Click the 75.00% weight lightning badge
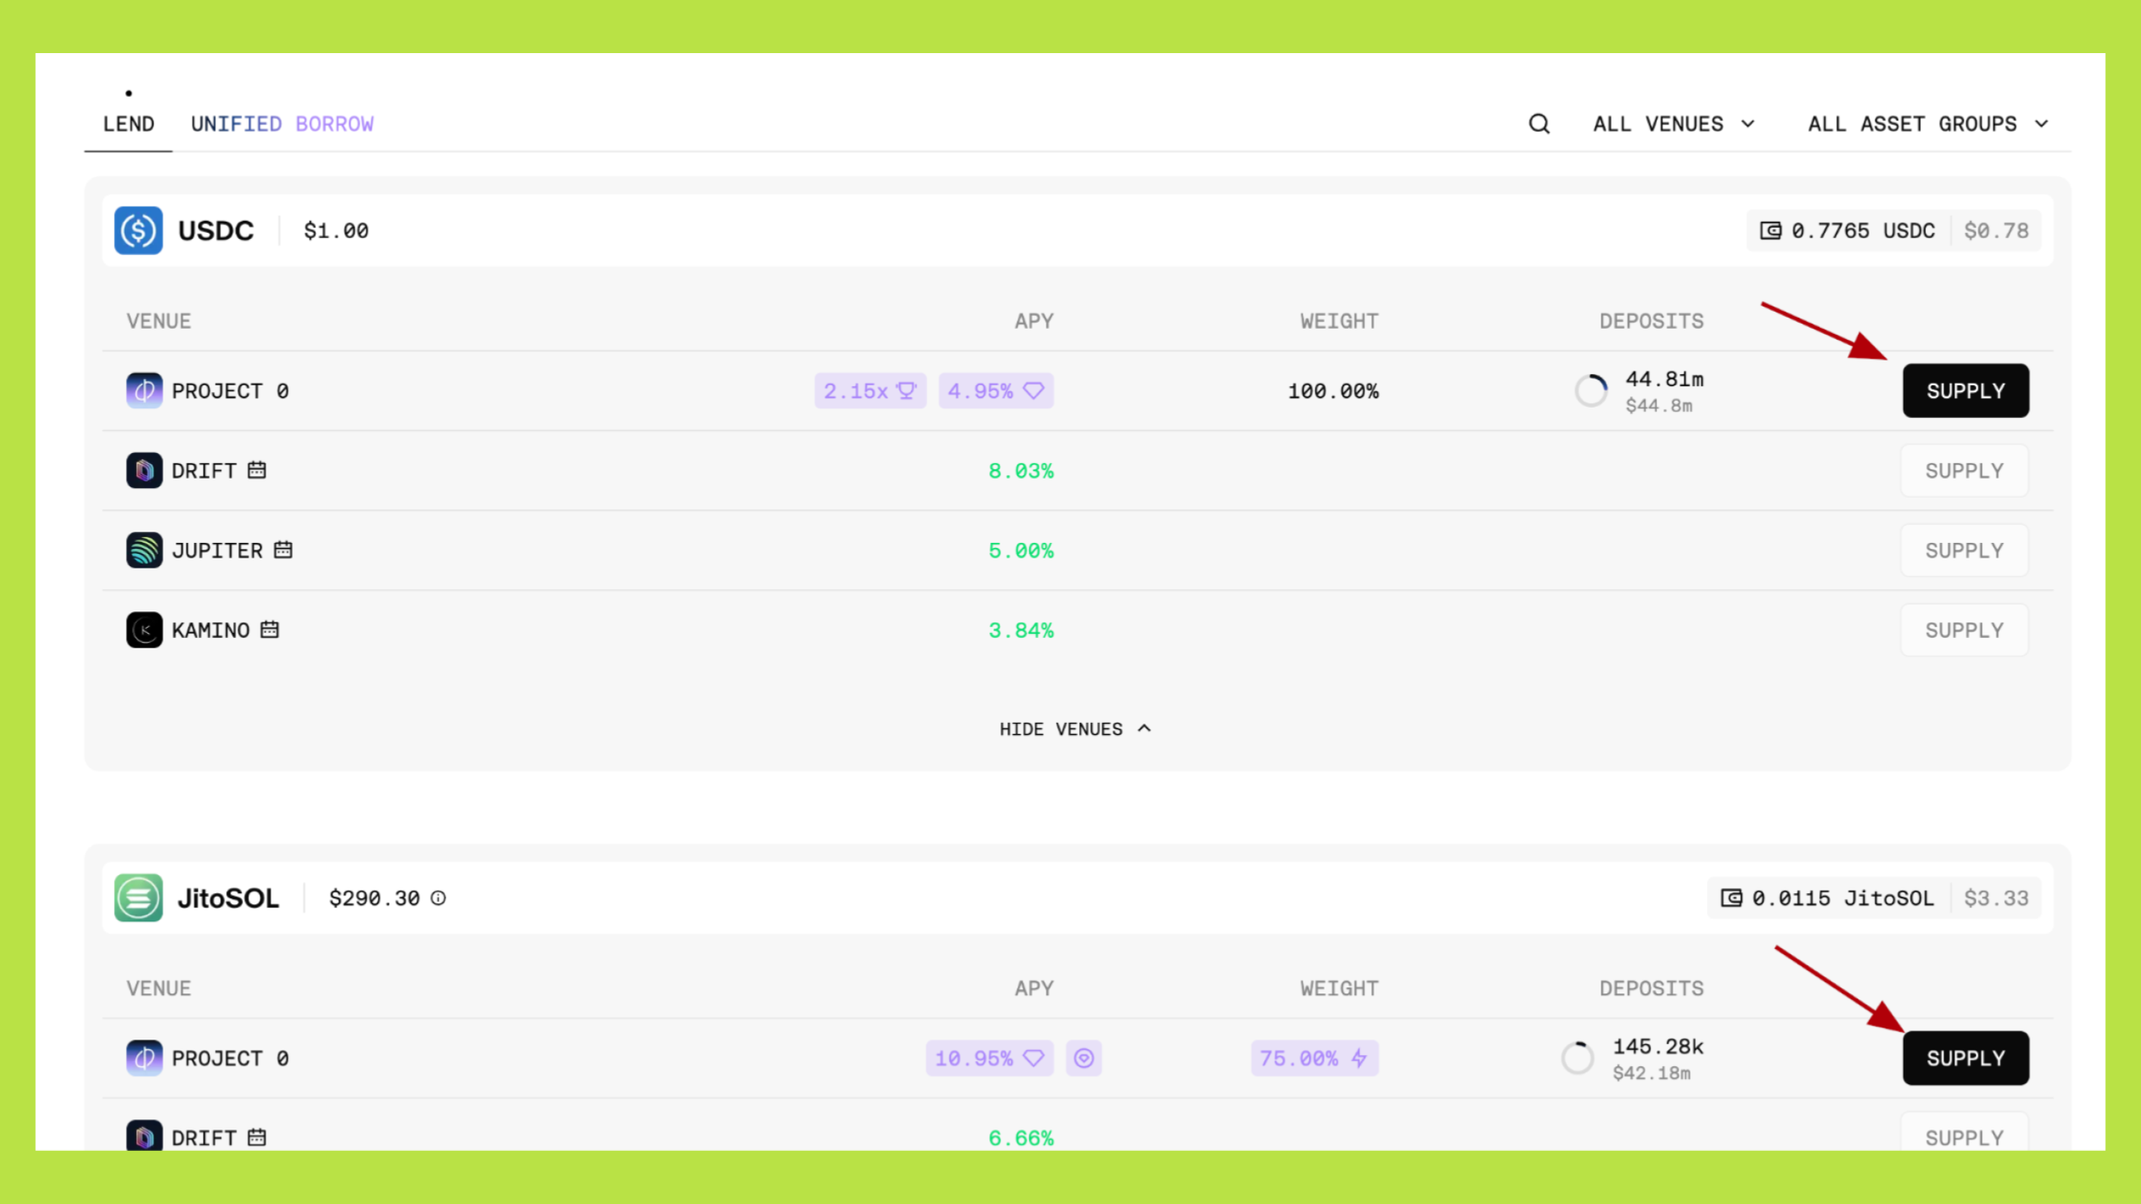The width and height of the screenshot is (2141, 1204). point(1314,1058)
